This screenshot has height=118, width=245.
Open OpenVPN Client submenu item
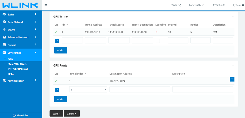(17, 64)
